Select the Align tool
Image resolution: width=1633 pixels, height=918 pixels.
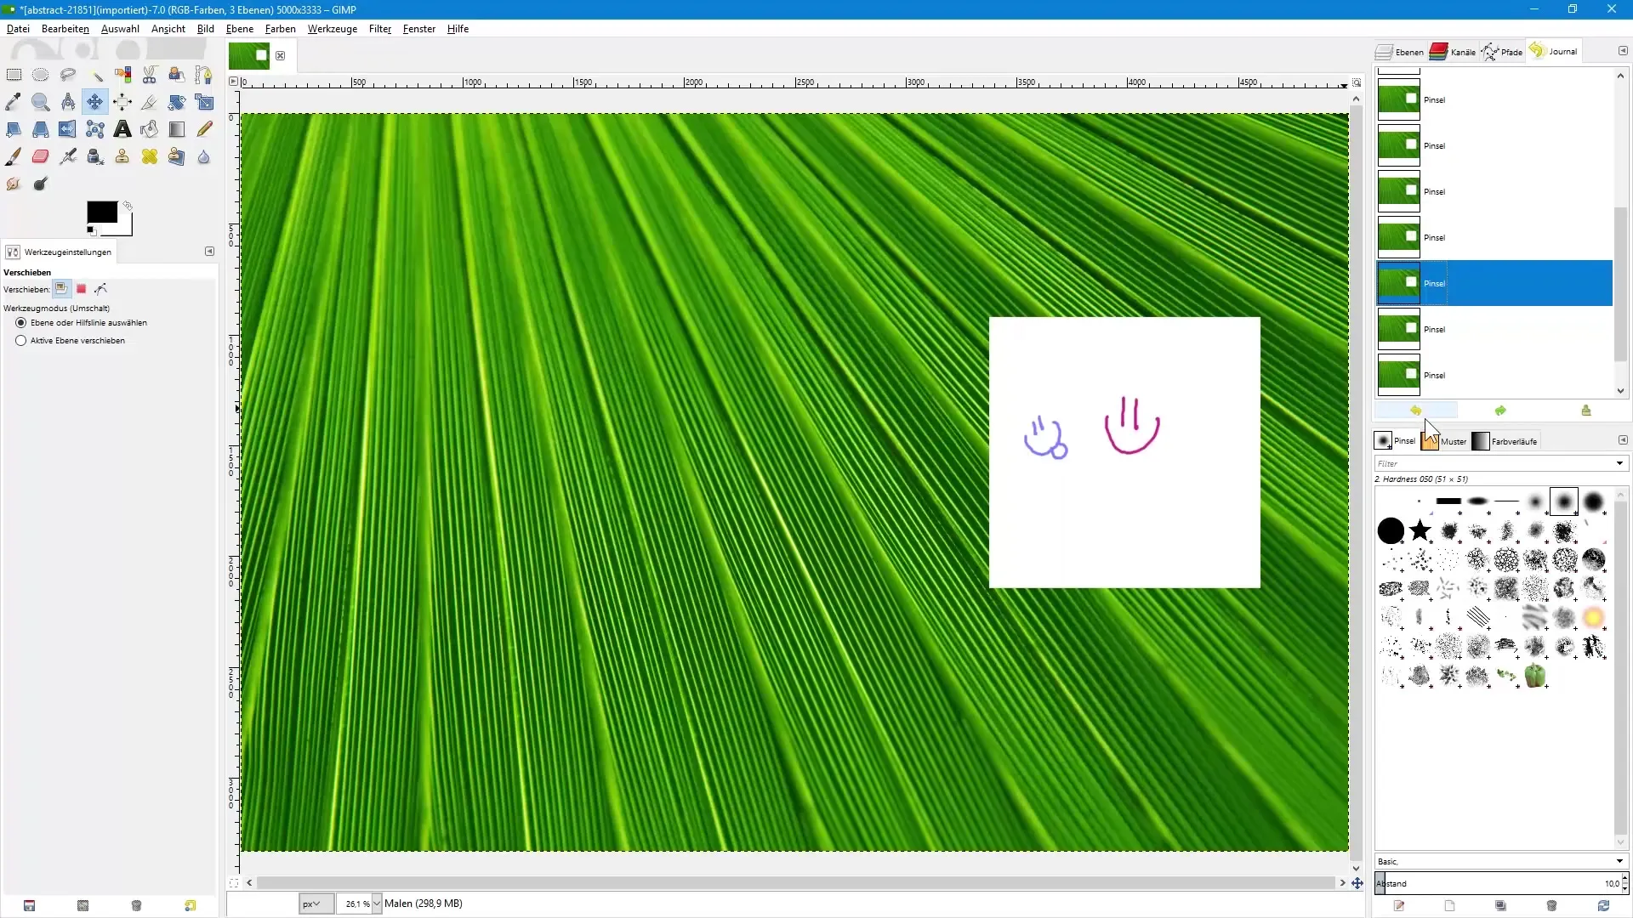coord(122,102)
